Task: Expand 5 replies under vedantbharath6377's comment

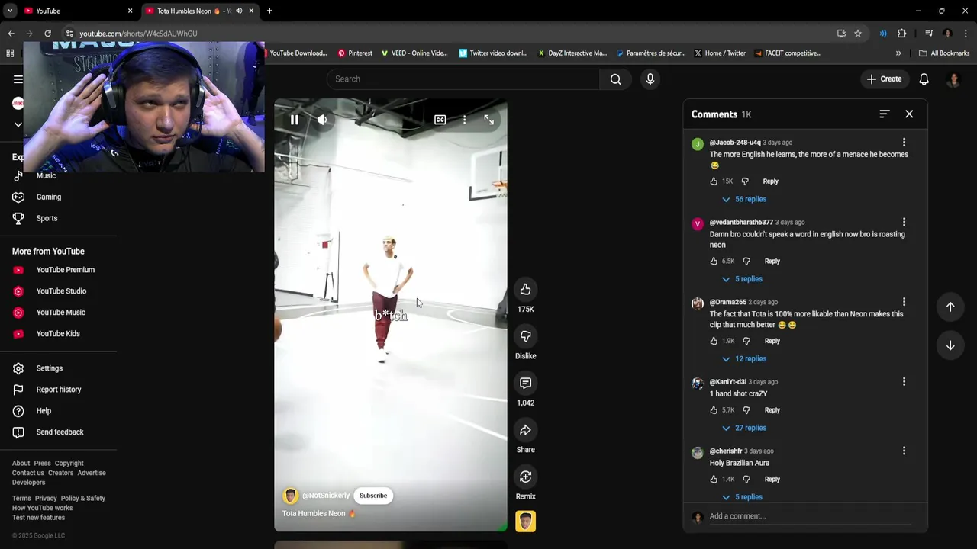Action: click(742, 279)
